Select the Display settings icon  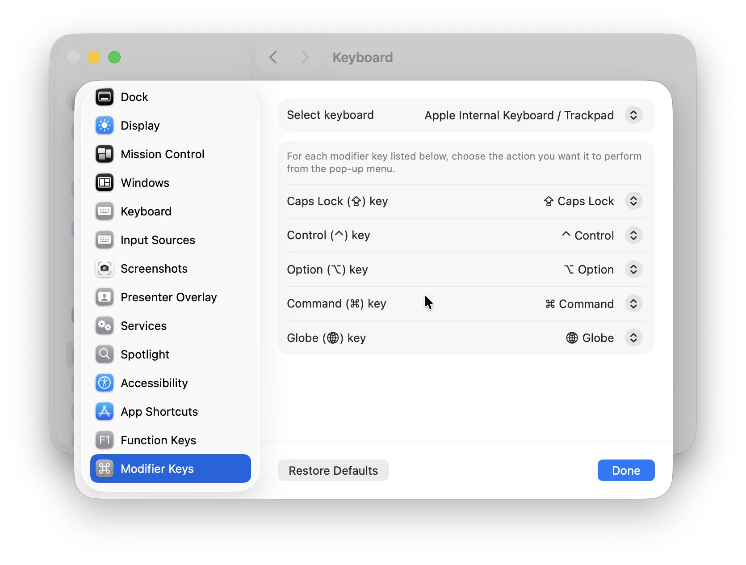(104, 125)
